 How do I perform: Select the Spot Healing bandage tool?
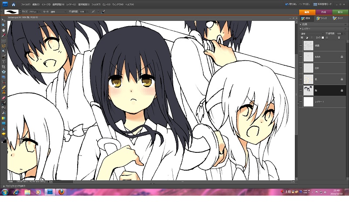coord(3,88)
